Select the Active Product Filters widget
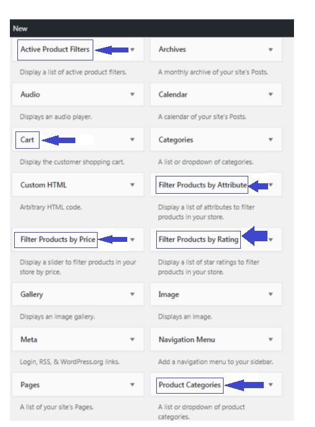315x427 pixels. (x=55, y=49)
